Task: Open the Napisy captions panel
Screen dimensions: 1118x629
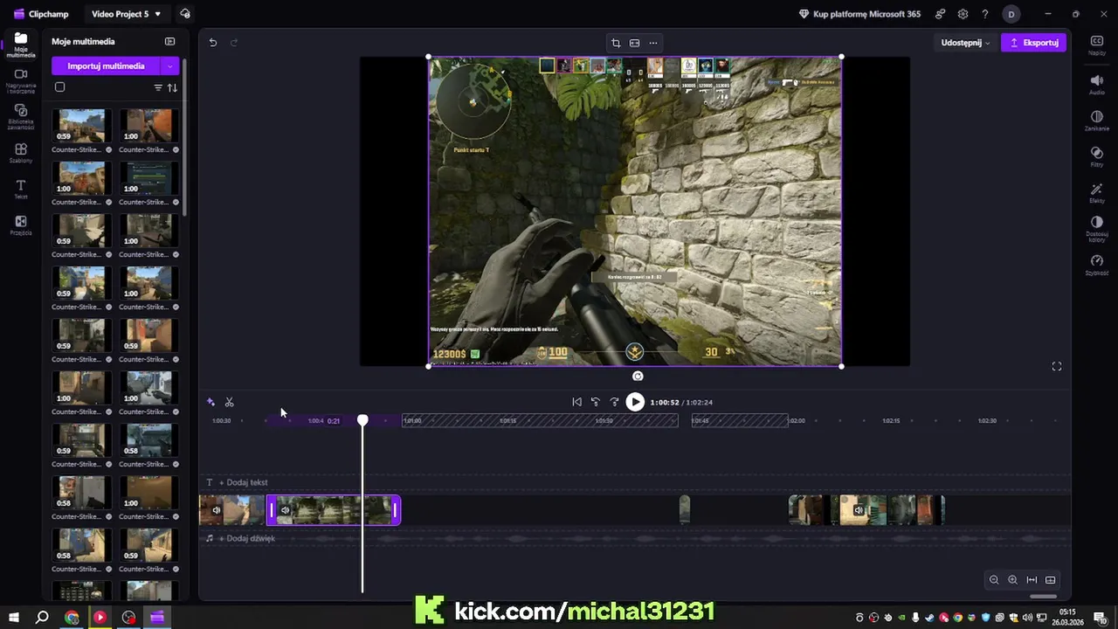Action: pyautogui.click(x=1097, y=45)
